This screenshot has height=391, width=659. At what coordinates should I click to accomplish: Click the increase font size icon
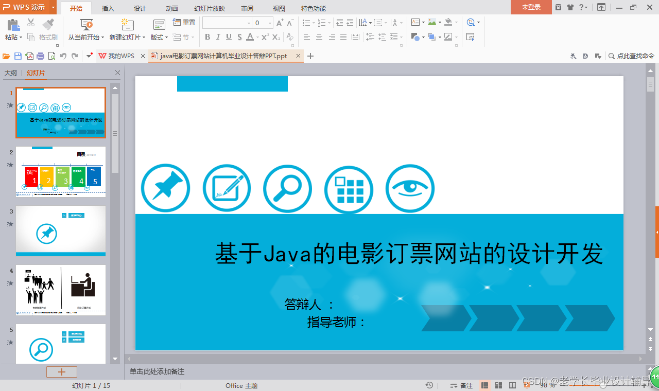(280, 22)
